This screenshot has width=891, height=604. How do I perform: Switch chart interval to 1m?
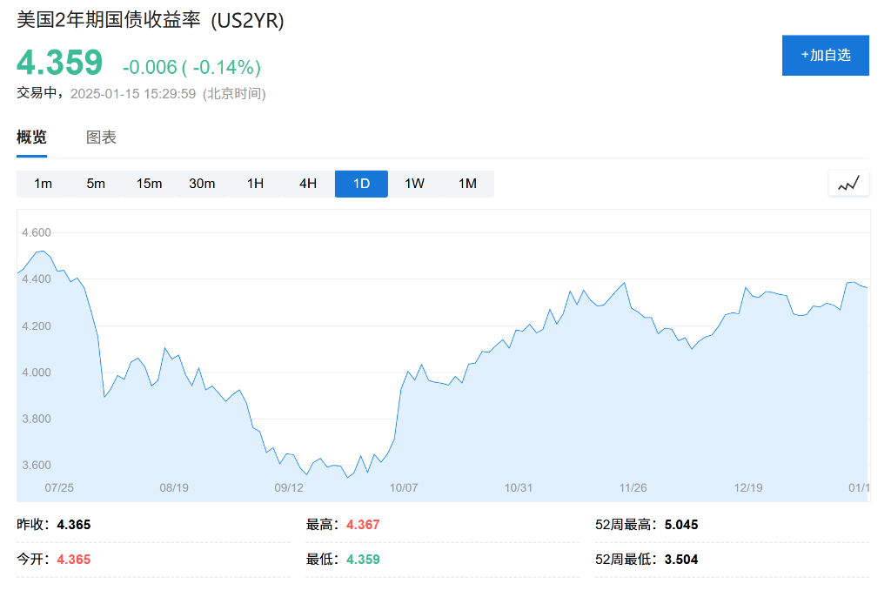click(43, 184)
